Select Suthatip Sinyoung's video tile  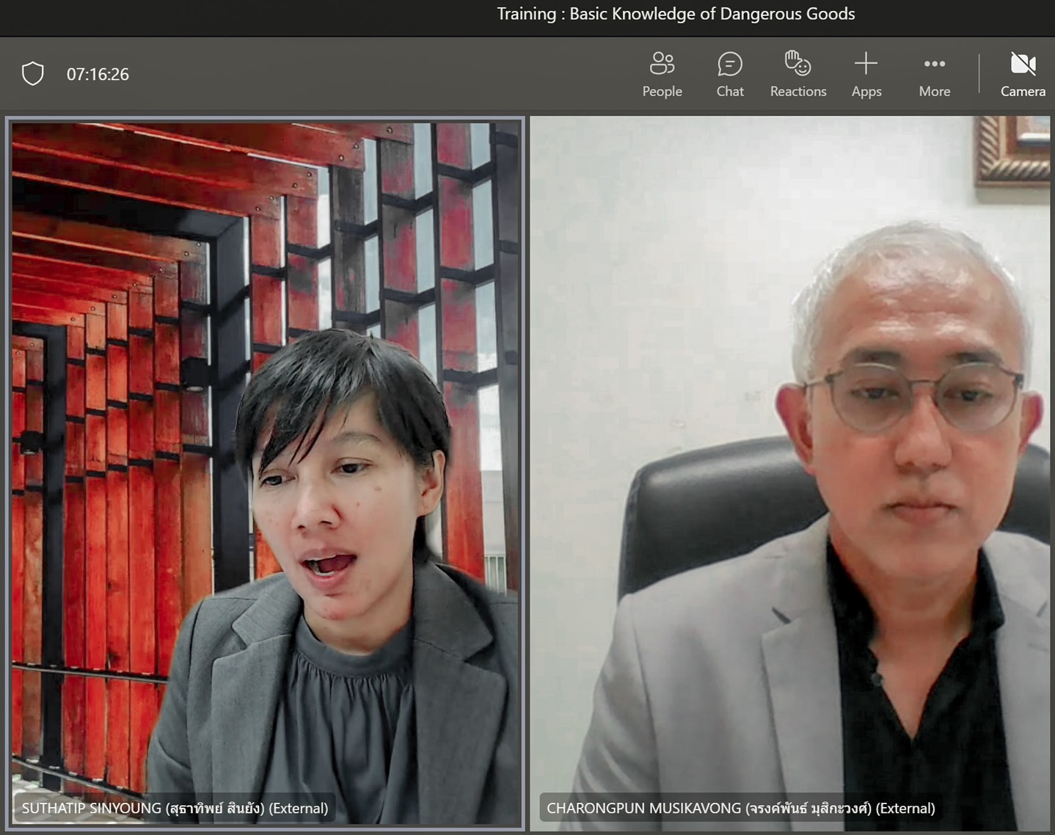(266, 473)
